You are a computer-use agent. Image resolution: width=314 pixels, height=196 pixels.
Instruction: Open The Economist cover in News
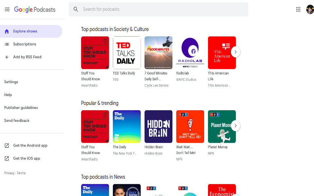[x=222, y=190]
